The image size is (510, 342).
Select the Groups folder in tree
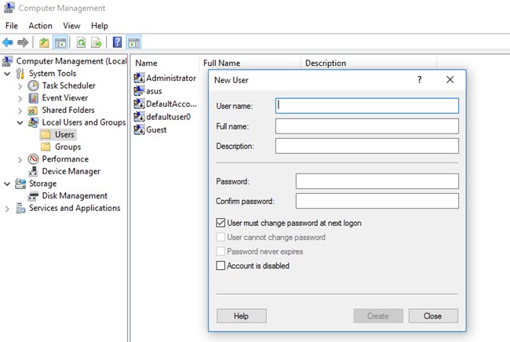[67, 147]
